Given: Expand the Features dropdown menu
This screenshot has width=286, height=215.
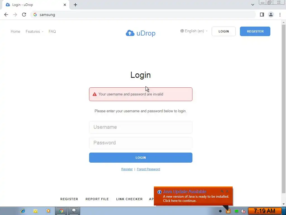Looking at the screenshot, I should (x=34, y=31).
